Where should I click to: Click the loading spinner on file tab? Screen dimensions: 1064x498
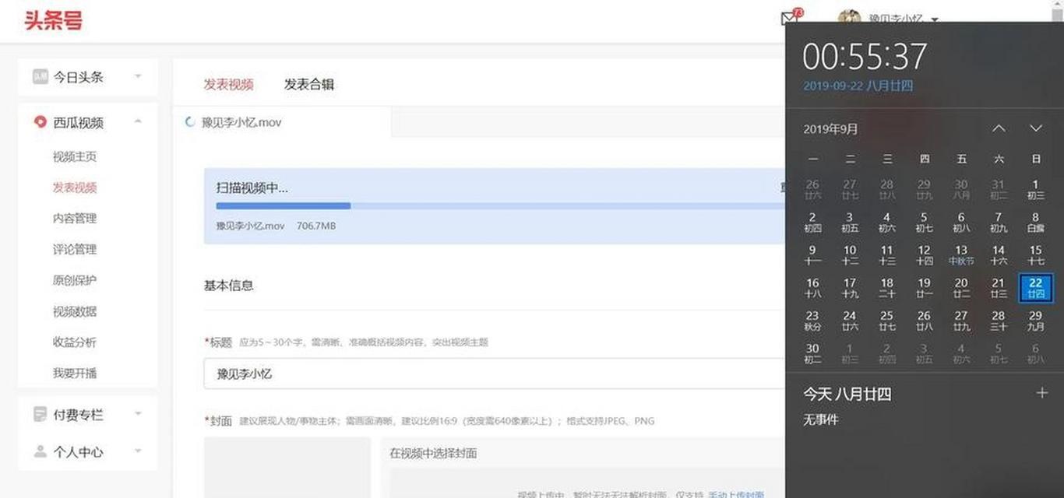pyautogui.click(x=189, y=121)
